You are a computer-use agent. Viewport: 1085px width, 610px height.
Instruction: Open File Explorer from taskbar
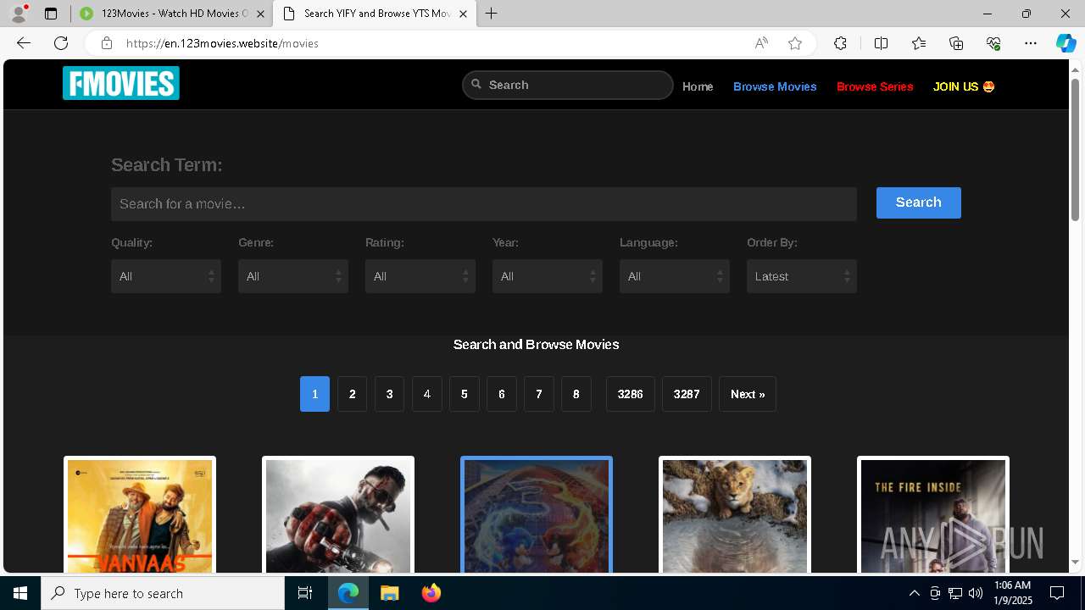[389, 593]
